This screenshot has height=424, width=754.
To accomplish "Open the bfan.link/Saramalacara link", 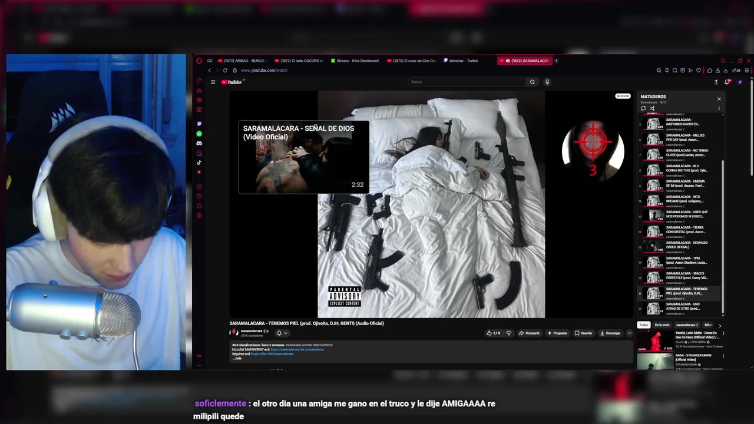I will tap(272, 354).
